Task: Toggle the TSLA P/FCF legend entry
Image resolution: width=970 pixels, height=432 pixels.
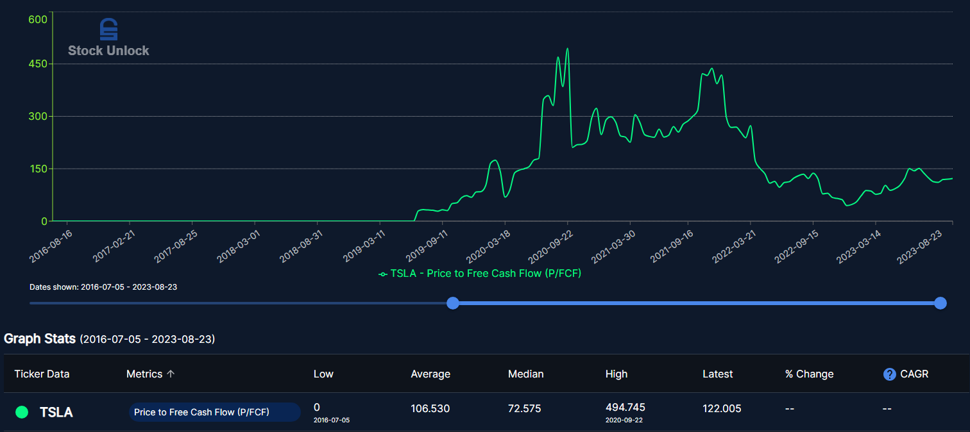Action: point(480,274)
